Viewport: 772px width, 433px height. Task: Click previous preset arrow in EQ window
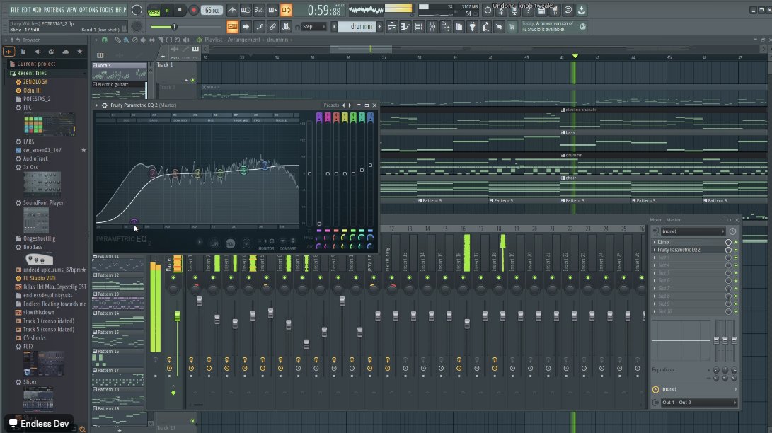344,105
